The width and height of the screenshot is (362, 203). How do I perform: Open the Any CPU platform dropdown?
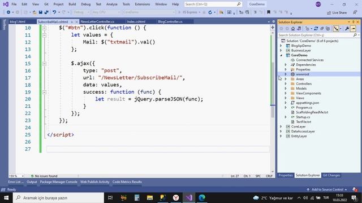click(106, 12)
